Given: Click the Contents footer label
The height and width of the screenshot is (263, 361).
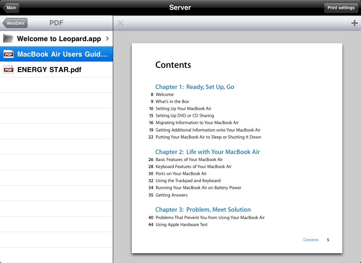Looking at the screenshot, I should pos(311,240).
